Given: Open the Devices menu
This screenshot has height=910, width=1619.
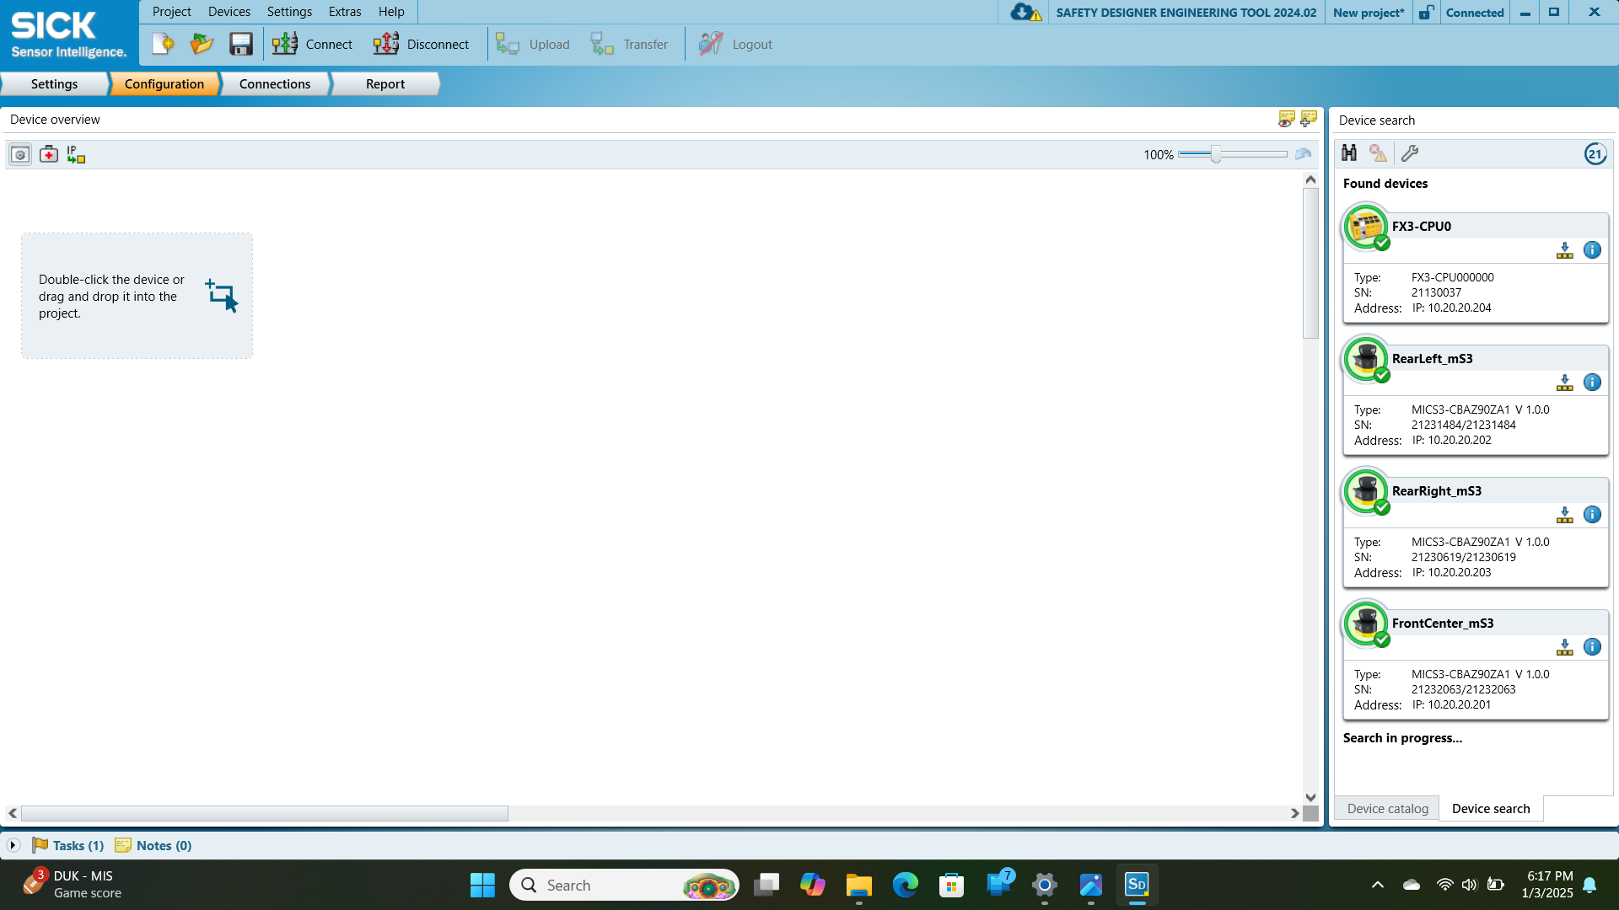Looking at the screenshot, I should [229, 12].
